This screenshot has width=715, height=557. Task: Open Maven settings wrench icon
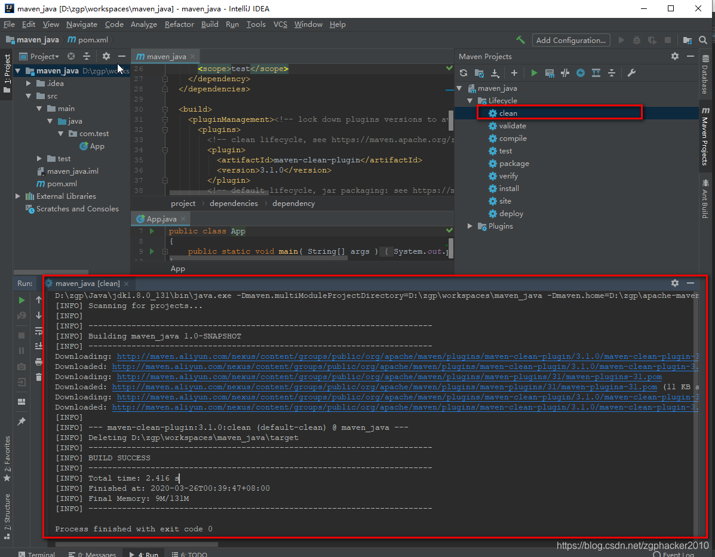(631, 73)
